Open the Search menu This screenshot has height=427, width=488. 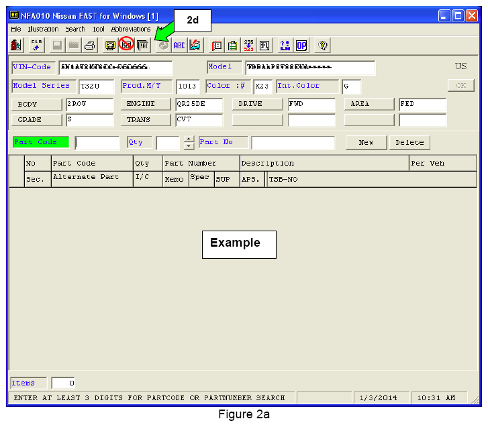coord(75,29)
